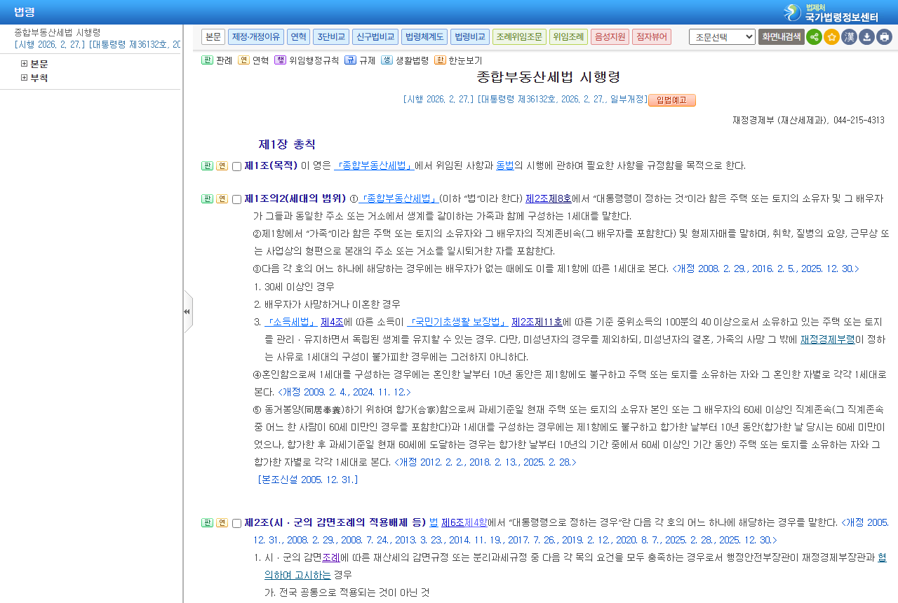Click the 연 icon next to 제2조
This screenshot has width=898, height=603.
[222, 523]
